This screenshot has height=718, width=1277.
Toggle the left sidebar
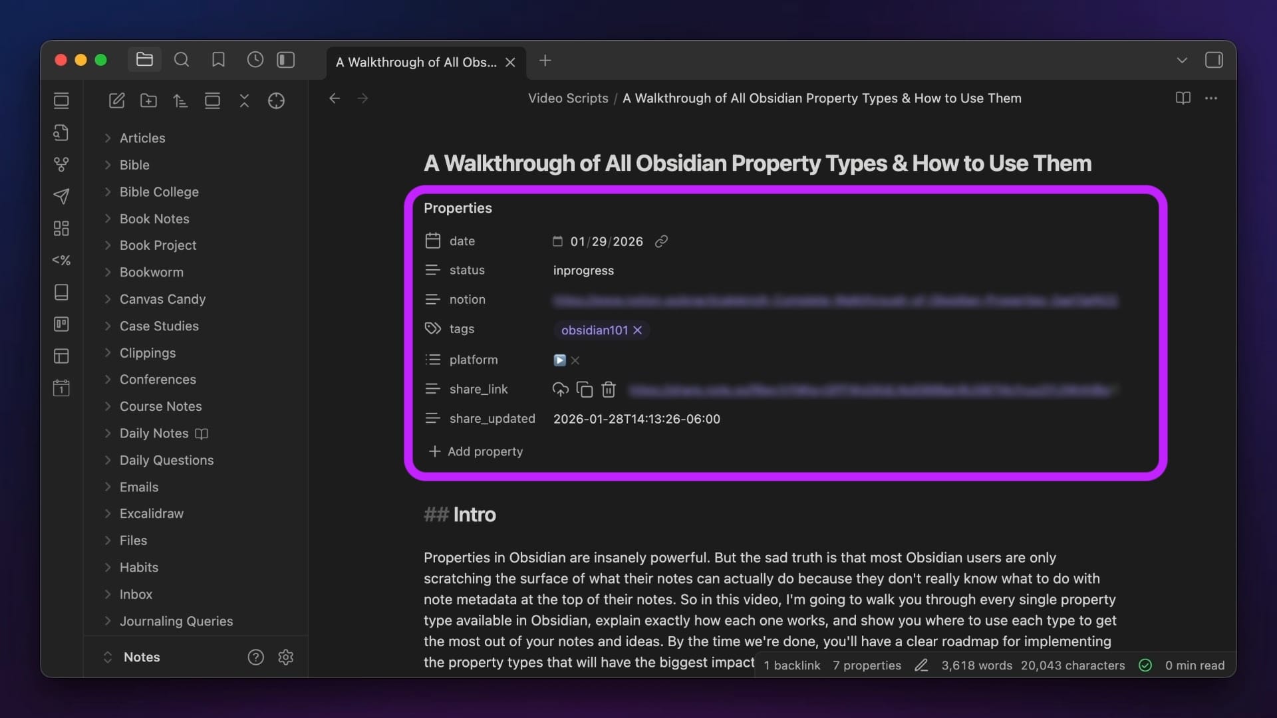click(286, 60)
